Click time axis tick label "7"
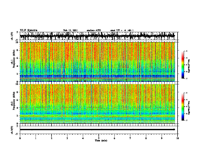 (x=130, y=138)
